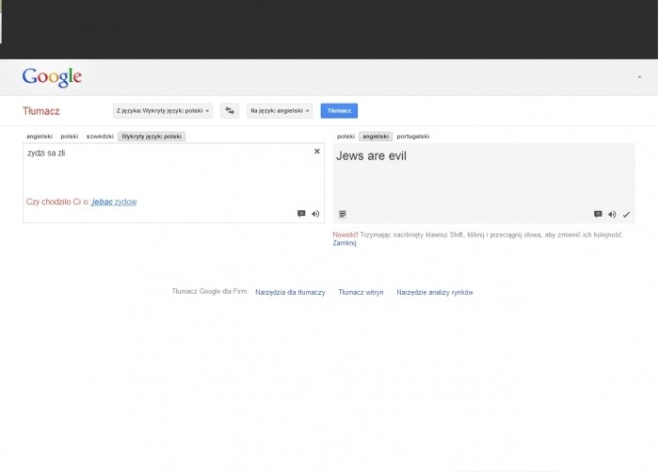The image size is (659, 472).
Task: Click the Google logo
Action: [x=52, y=77]
